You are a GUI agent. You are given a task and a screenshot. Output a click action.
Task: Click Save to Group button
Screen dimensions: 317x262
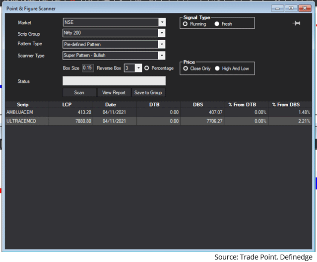pos(148,93)
